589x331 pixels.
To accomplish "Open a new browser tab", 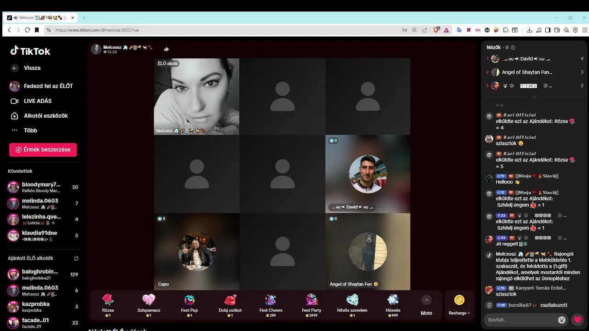I will [84, 18].
